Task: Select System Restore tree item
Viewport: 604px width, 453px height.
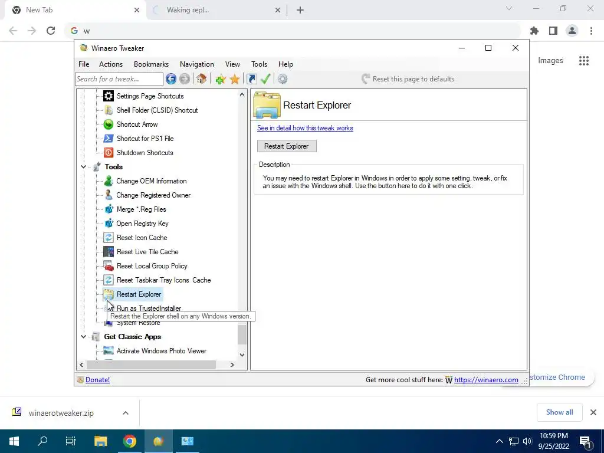Action: click(138, 323)
